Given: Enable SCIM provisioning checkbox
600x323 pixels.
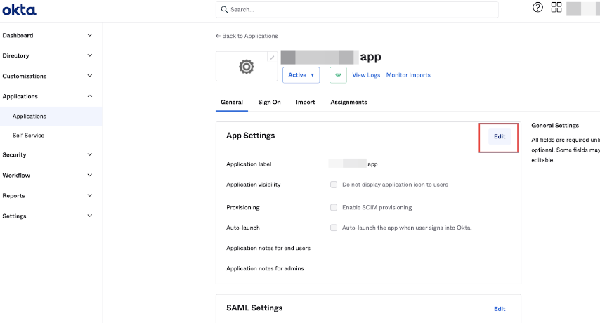Looking at the screenshot, I should pos(334,207).
